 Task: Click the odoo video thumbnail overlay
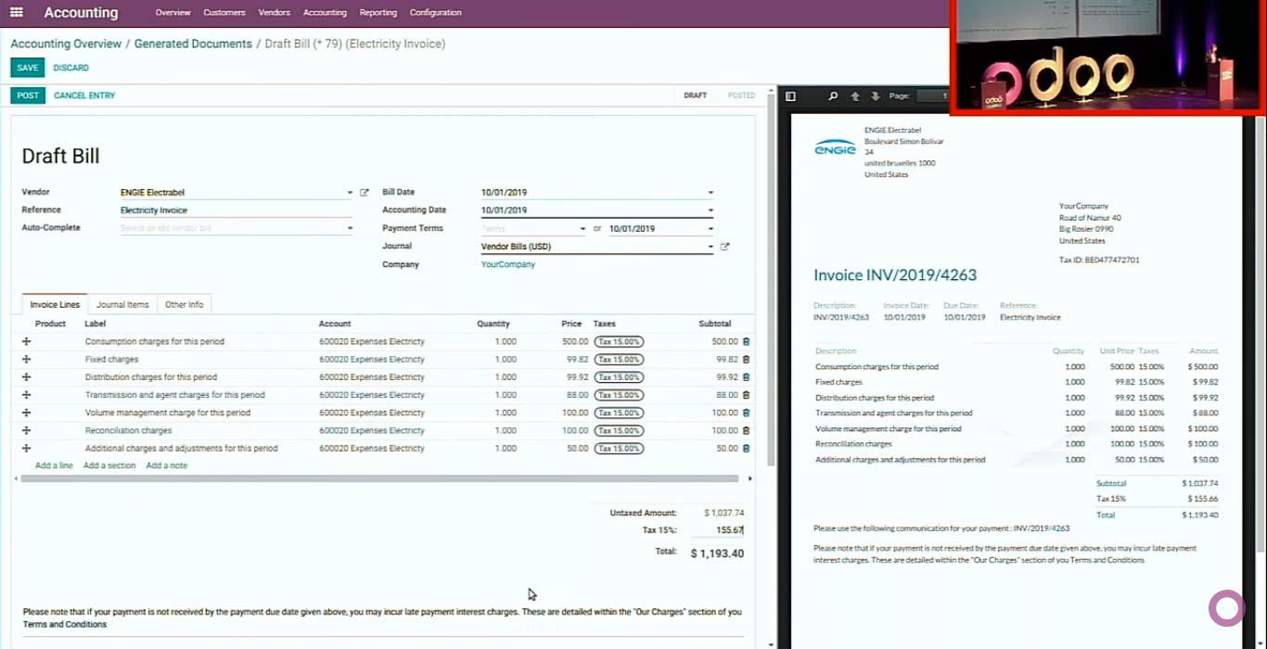[x=1107, y=57]
